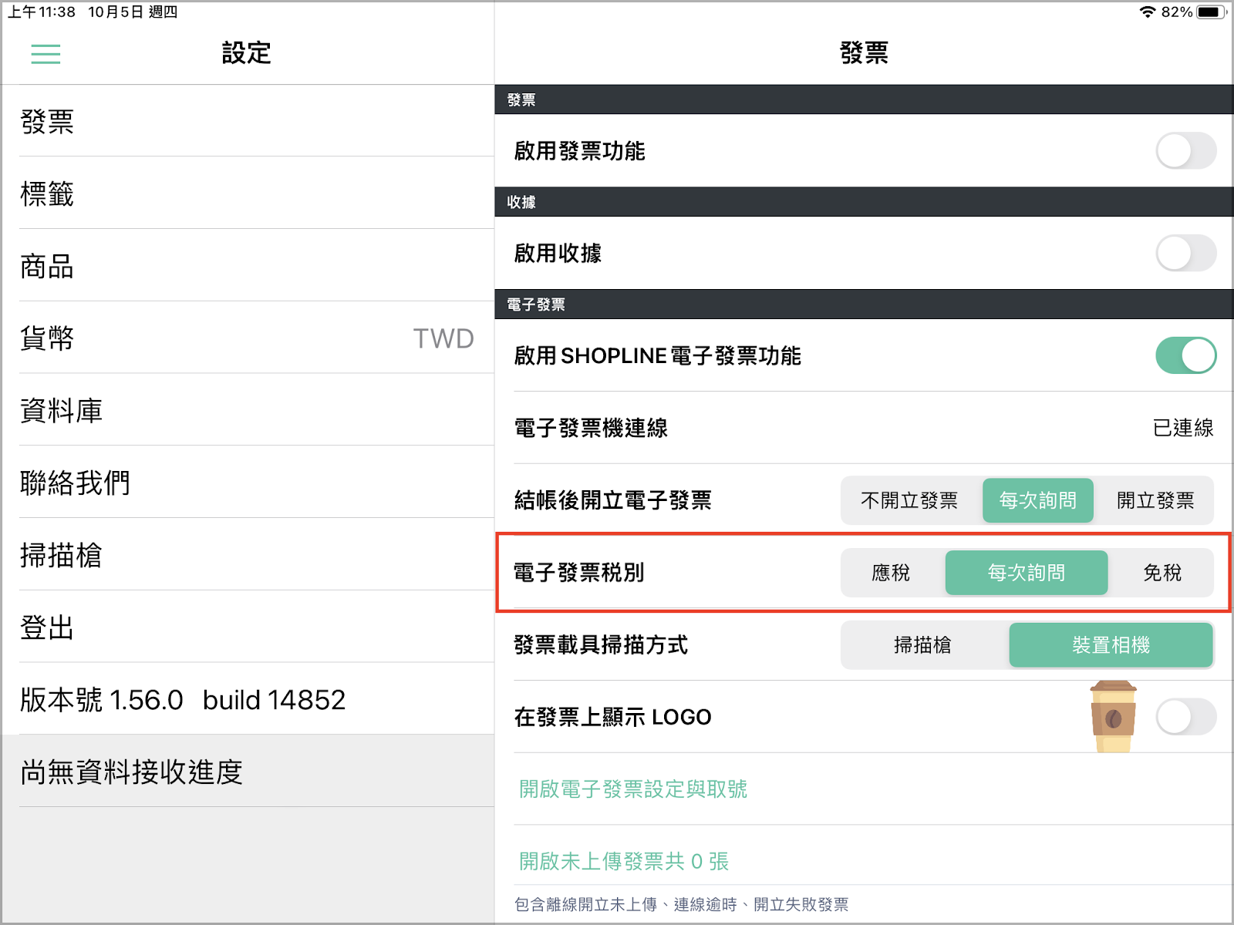Tap the clock showing 上午11:38
The image size is (1234, 925).
42,12
